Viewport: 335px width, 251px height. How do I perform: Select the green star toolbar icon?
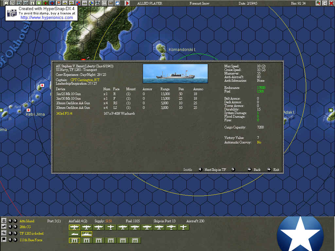click(39, 3)
